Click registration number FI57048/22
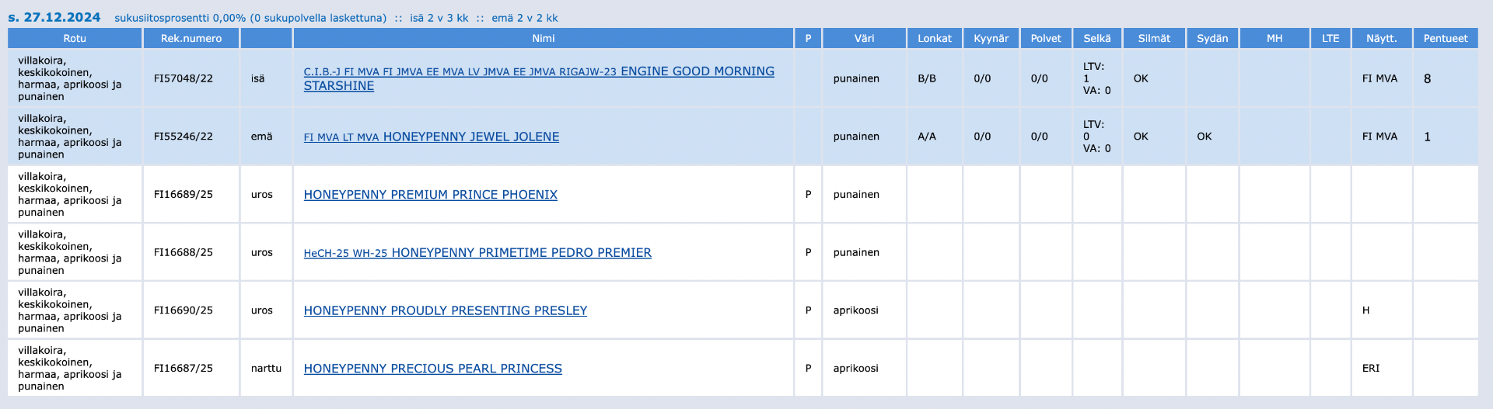The height and width of the screenshot is (409, 1493). click(x=184, y=78)
